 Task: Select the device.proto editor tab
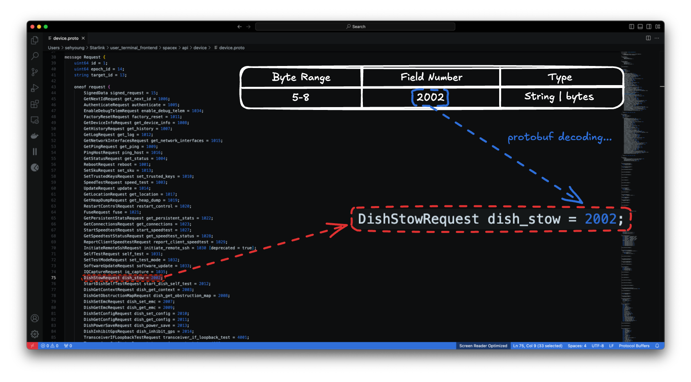coord(66,38)
